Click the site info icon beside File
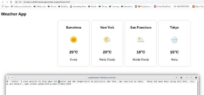This screenshot has height=95, width=204. (x=16, y=2)
